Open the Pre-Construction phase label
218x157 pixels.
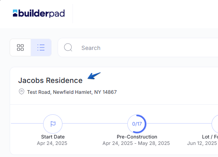click(137, 137)
